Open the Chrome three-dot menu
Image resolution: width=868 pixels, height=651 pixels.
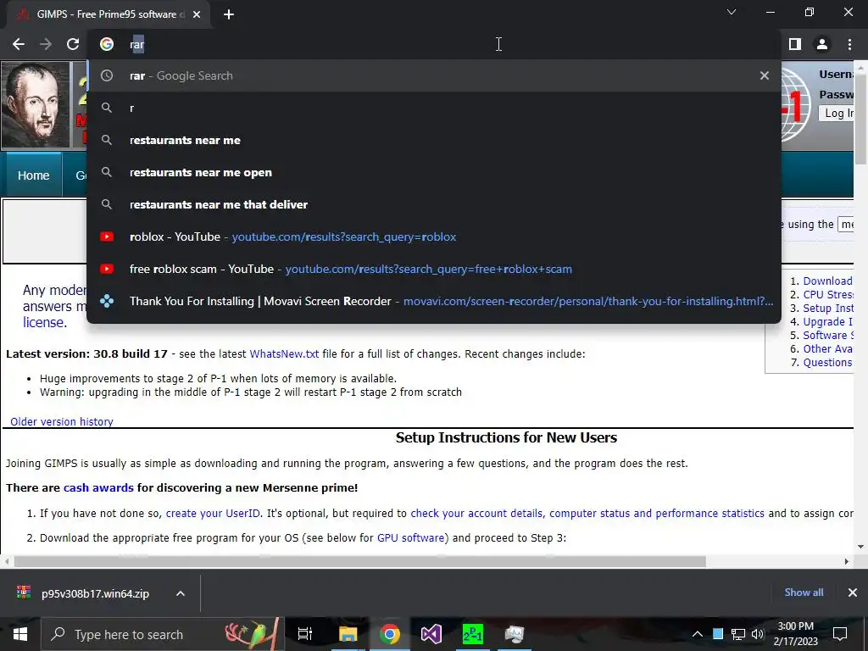point(849,44)
